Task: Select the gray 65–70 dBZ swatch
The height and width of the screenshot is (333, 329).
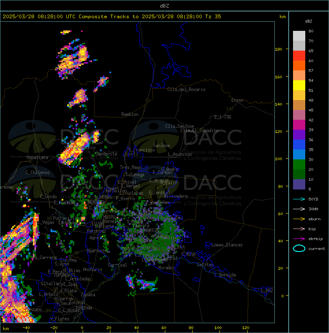Action: click(x=299, y=45)
